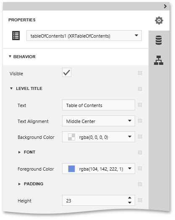Increase Height with the up arrow
Screen dimensions: 175x220
coord(130,198)
